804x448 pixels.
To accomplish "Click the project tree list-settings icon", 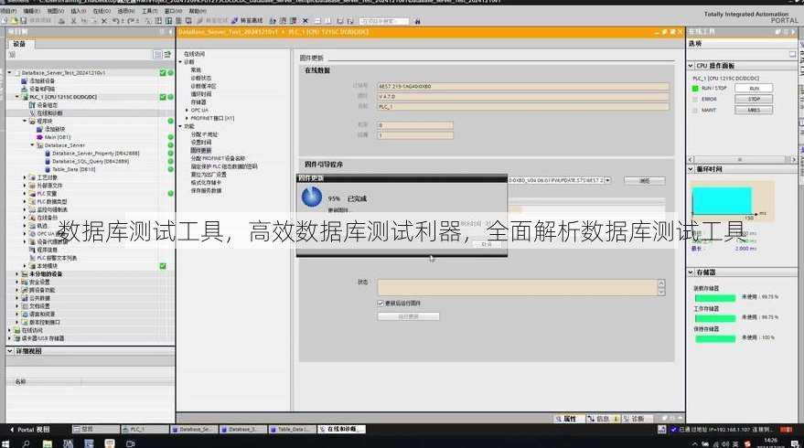I will click(x=167, y=54).
